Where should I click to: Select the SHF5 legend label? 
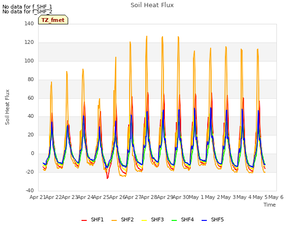coord(217,219)
